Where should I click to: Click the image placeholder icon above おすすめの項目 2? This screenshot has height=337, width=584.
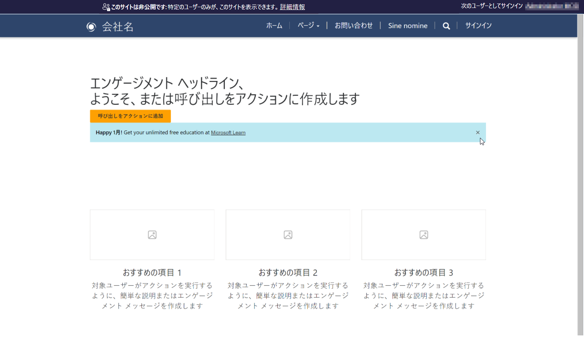[288, 235]
